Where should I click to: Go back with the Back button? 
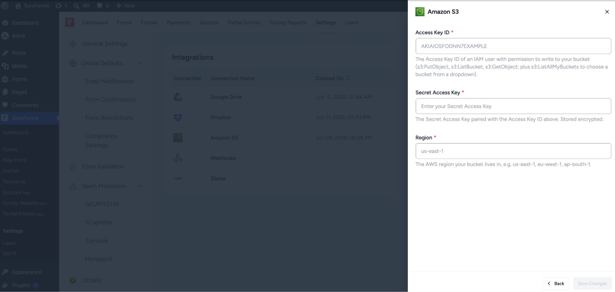(556, 284)
